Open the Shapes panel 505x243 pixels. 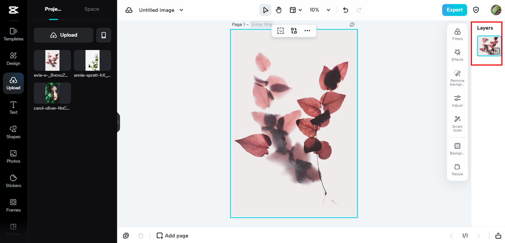coord(13,132)
